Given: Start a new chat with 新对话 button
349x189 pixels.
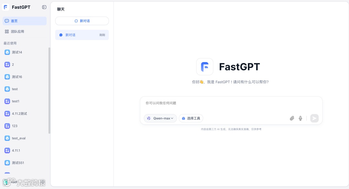Looking at the screenshot, I should point(82,21).
